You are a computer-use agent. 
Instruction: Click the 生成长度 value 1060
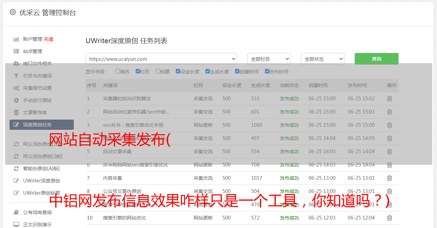257,125
